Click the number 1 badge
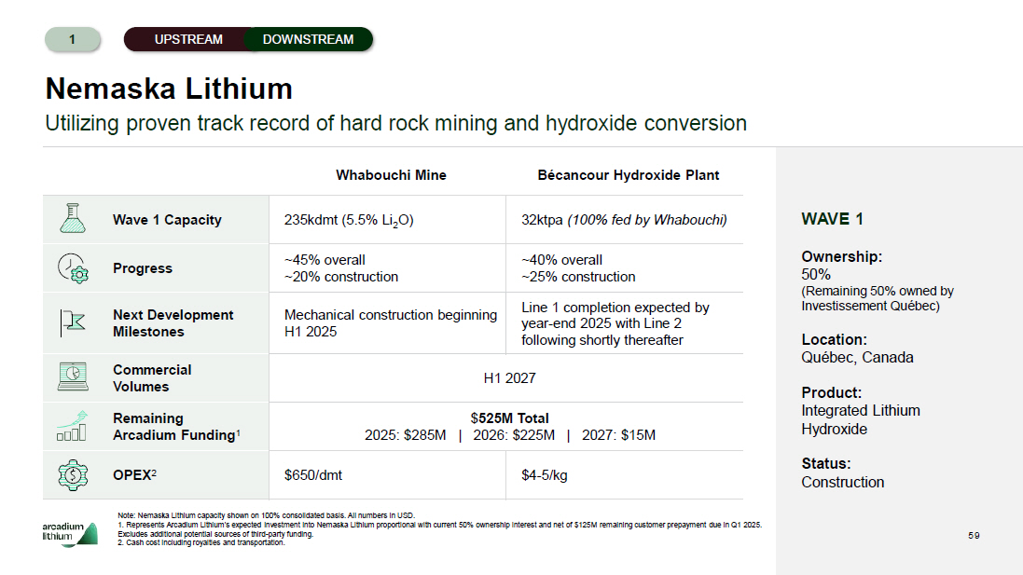 point(72,39)
